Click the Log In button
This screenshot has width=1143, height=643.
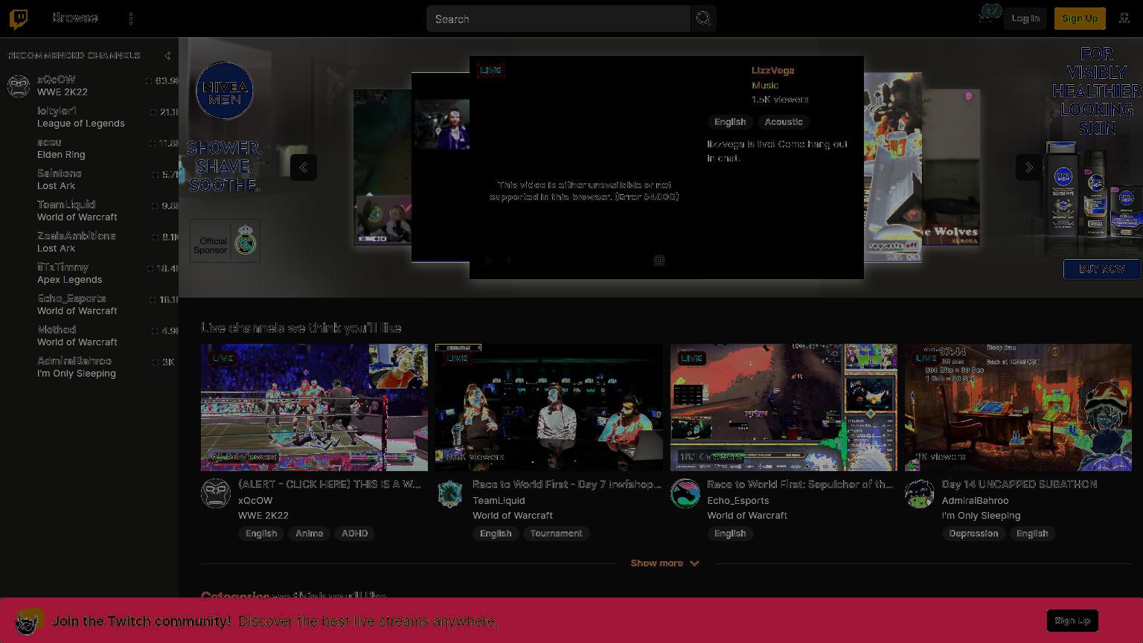click(1025, 19)
